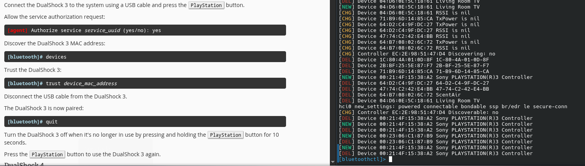Click the PlayStation key label in 'use the DualShock 3 again' line

click(47, 154)
